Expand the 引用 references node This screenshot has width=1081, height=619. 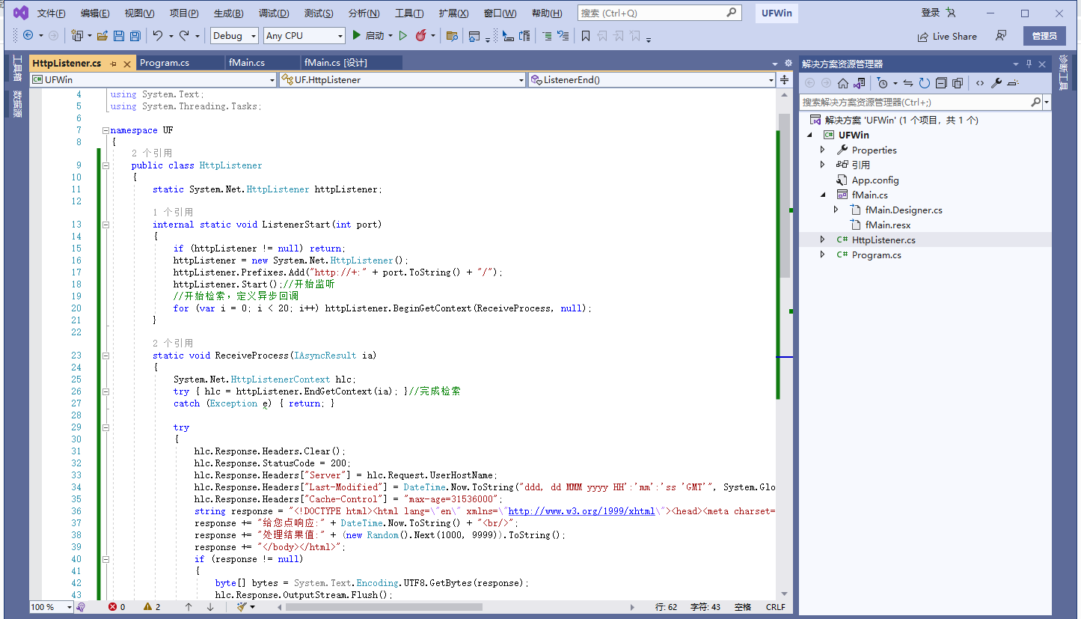[823, 165]
